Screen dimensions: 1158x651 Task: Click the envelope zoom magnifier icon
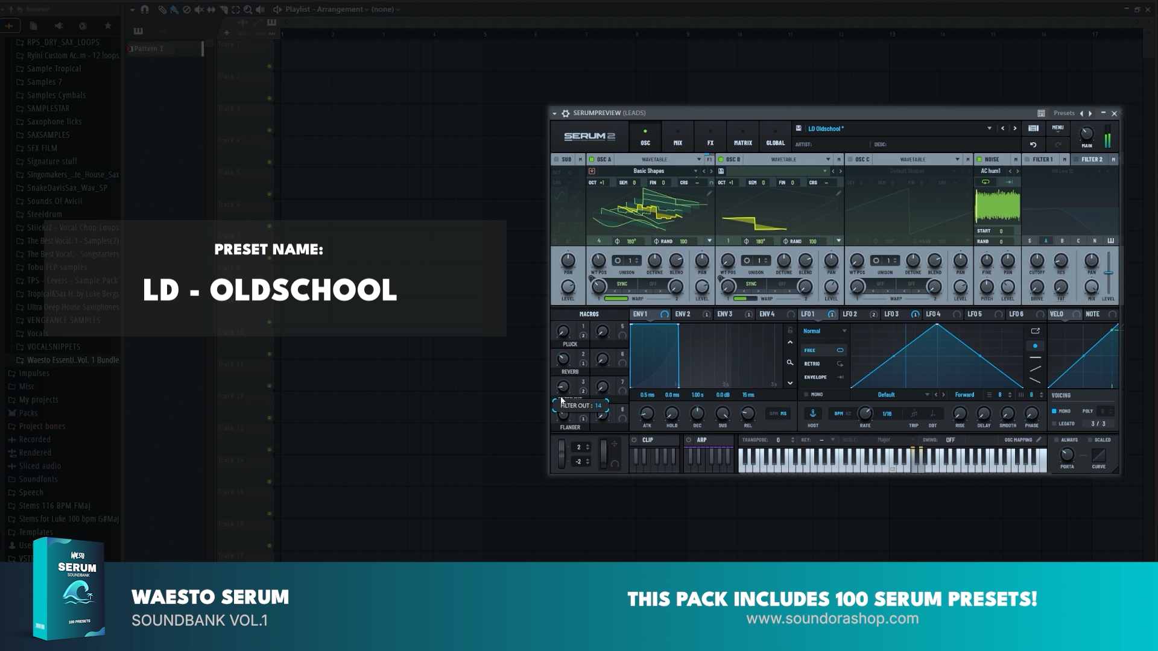tap(790, 363)
